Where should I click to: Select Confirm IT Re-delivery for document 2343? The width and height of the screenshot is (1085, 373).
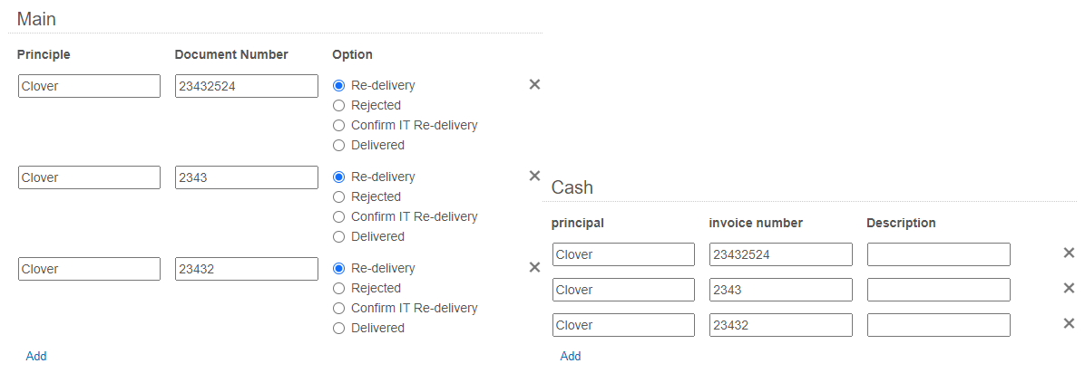(x=338, y=217)
